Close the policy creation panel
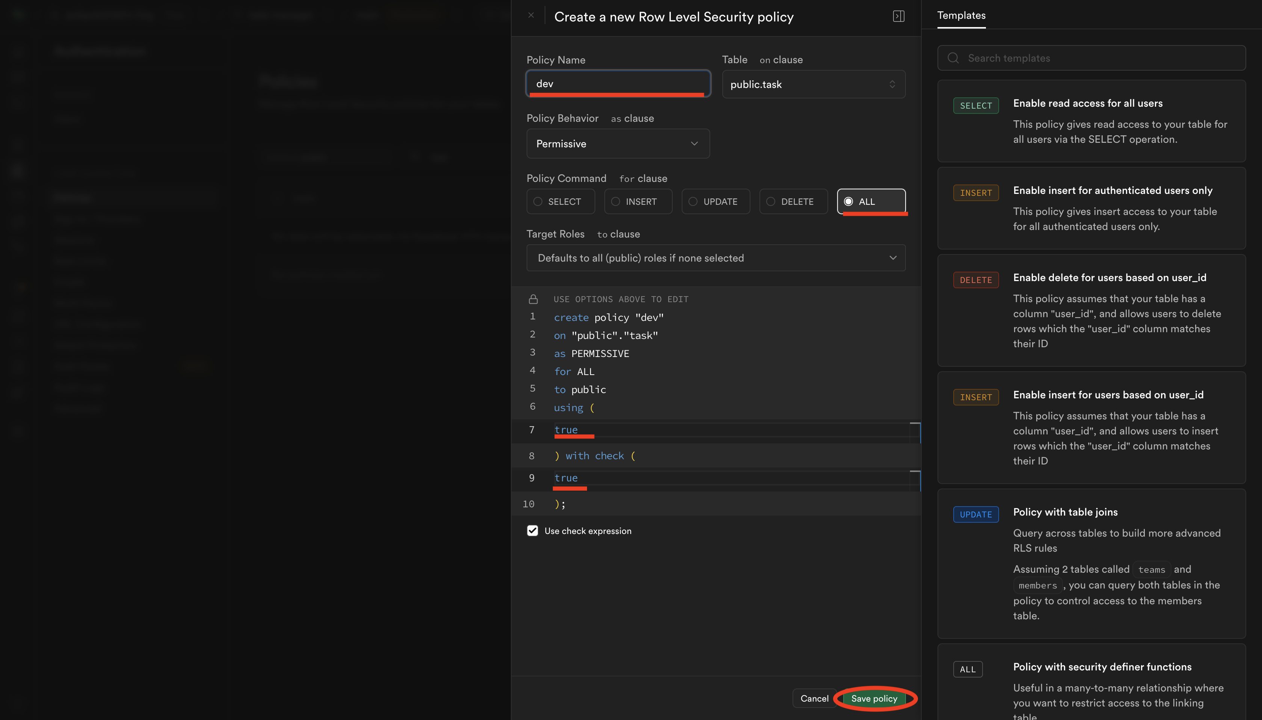This screenshot has height=720, width=1262. (x=531, y=15)
